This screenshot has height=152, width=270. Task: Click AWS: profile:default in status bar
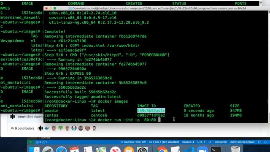coord(242,142)
